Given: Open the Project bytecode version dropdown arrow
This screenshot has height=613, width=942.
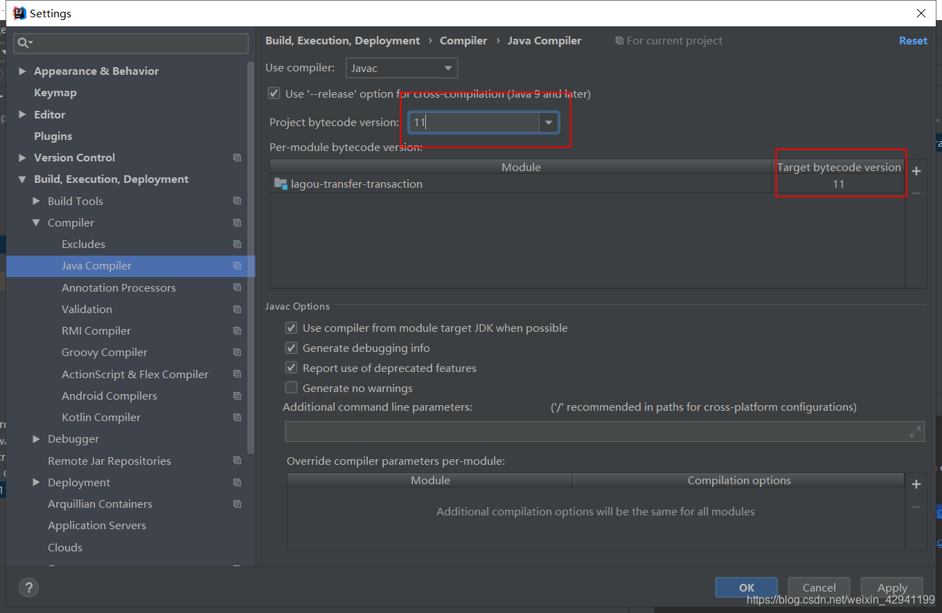Looking at the screenshot, I should [x=549, y=123].
